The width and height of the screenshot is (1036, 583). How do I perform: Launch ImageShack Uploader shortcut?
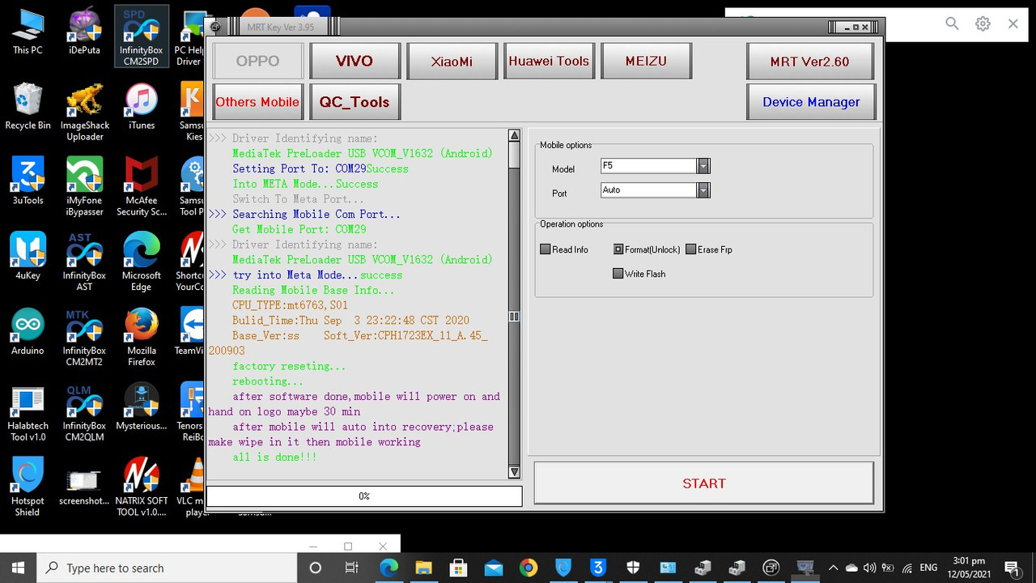click(x=84, y=113)
